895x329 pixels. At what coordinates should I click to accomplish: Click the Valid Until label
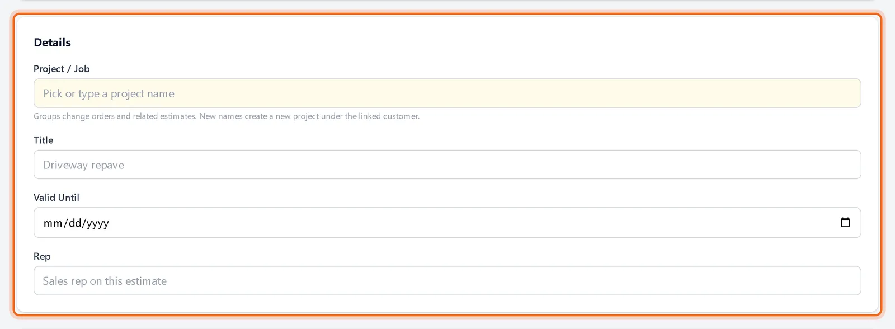tap(56, 198)
